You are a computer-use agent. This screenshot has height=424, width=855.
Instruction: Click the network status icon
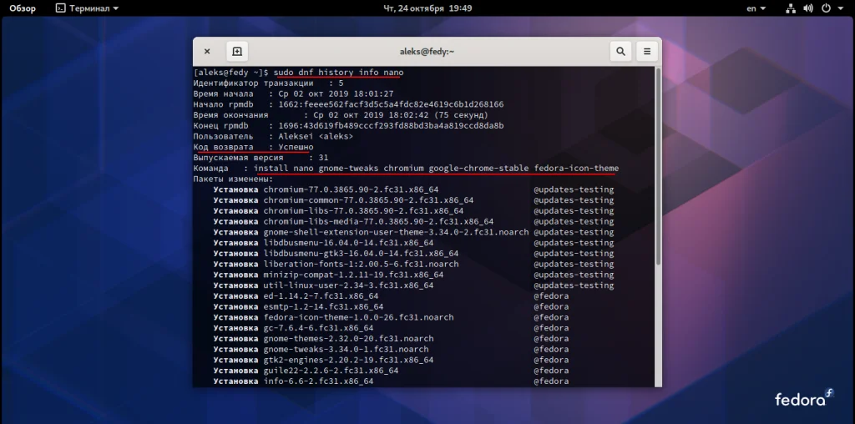click(x=792, y=8)
